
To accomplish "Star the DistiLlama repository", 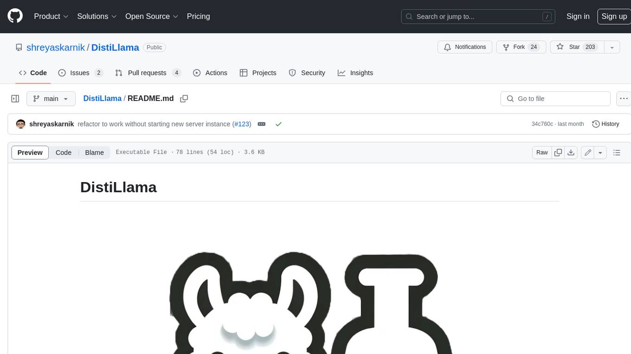I will [577, 47].
